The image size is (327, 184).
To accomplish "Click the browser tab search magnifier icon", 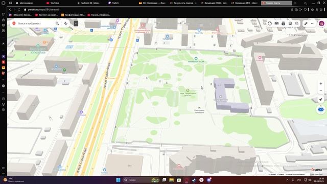I will (306, 3).
